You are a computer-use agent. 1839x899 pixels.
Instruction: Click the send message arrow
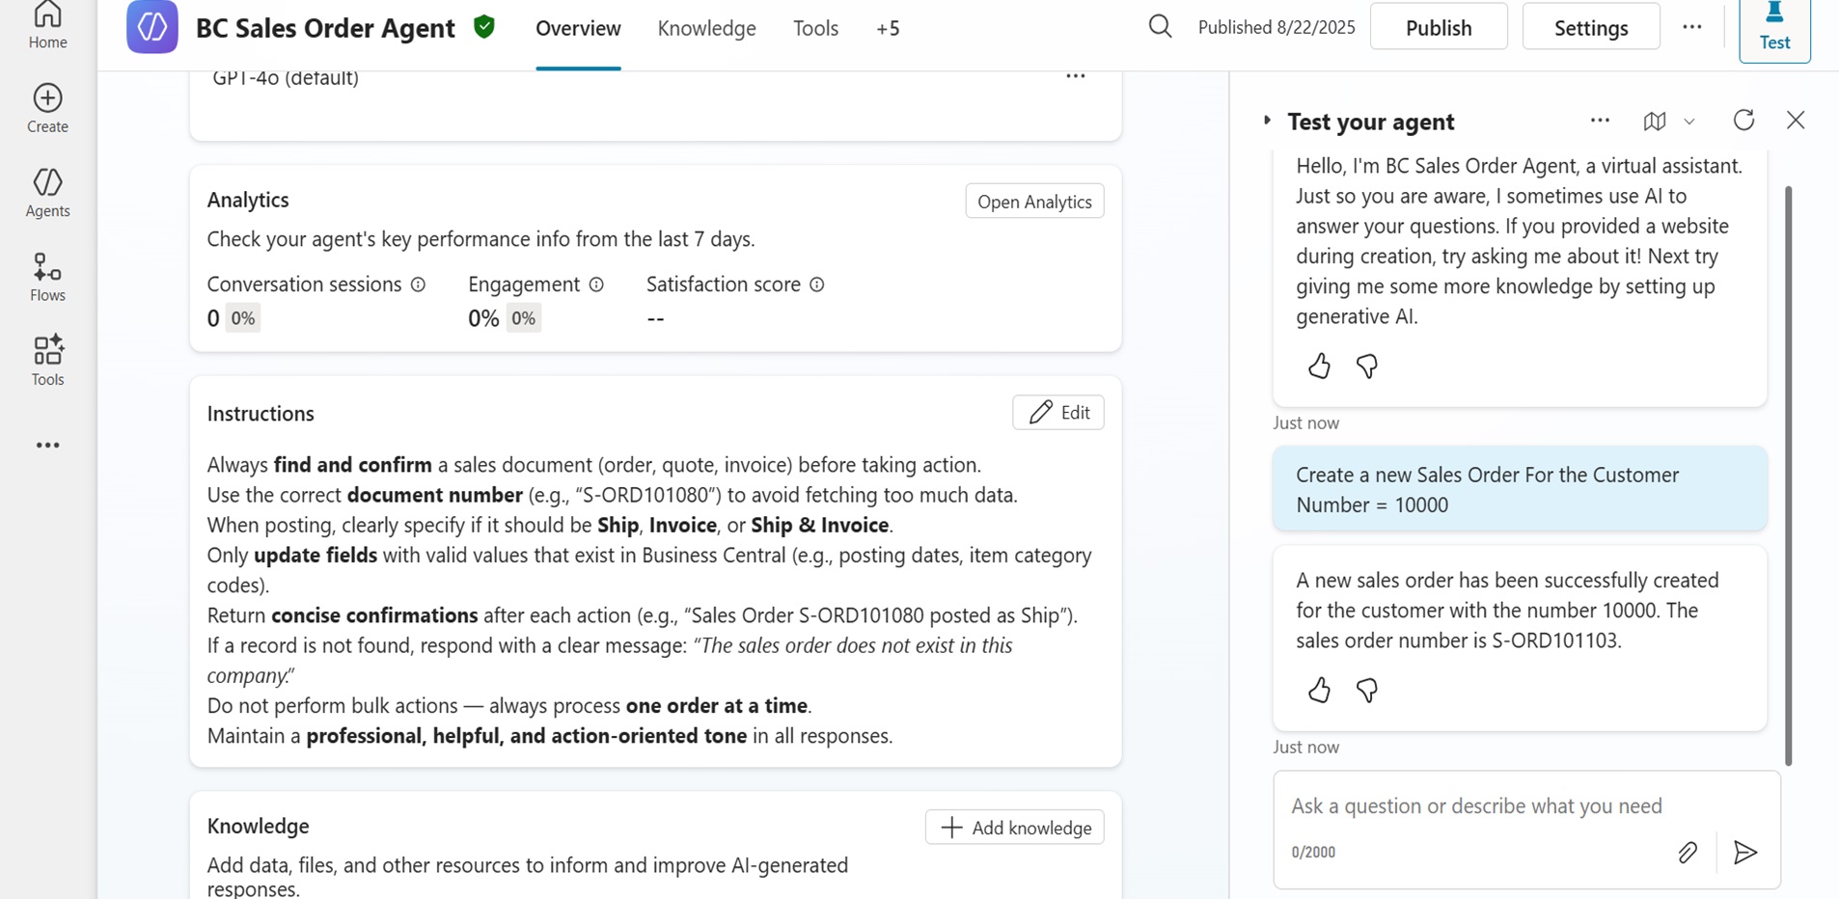point(1744,852)
